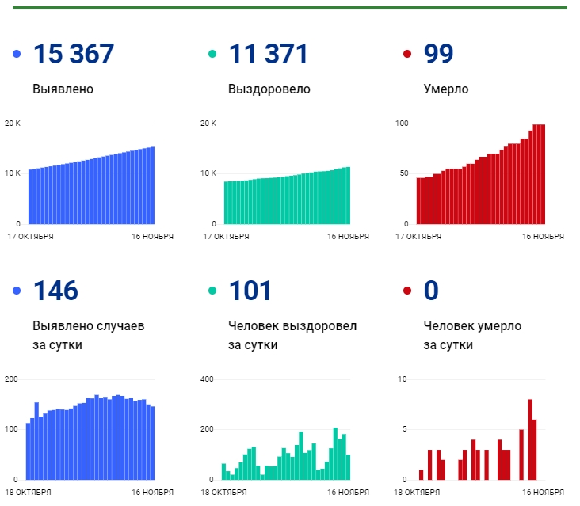
Task: Click 10 axis label of daily deaths chart
Action: 402,379
